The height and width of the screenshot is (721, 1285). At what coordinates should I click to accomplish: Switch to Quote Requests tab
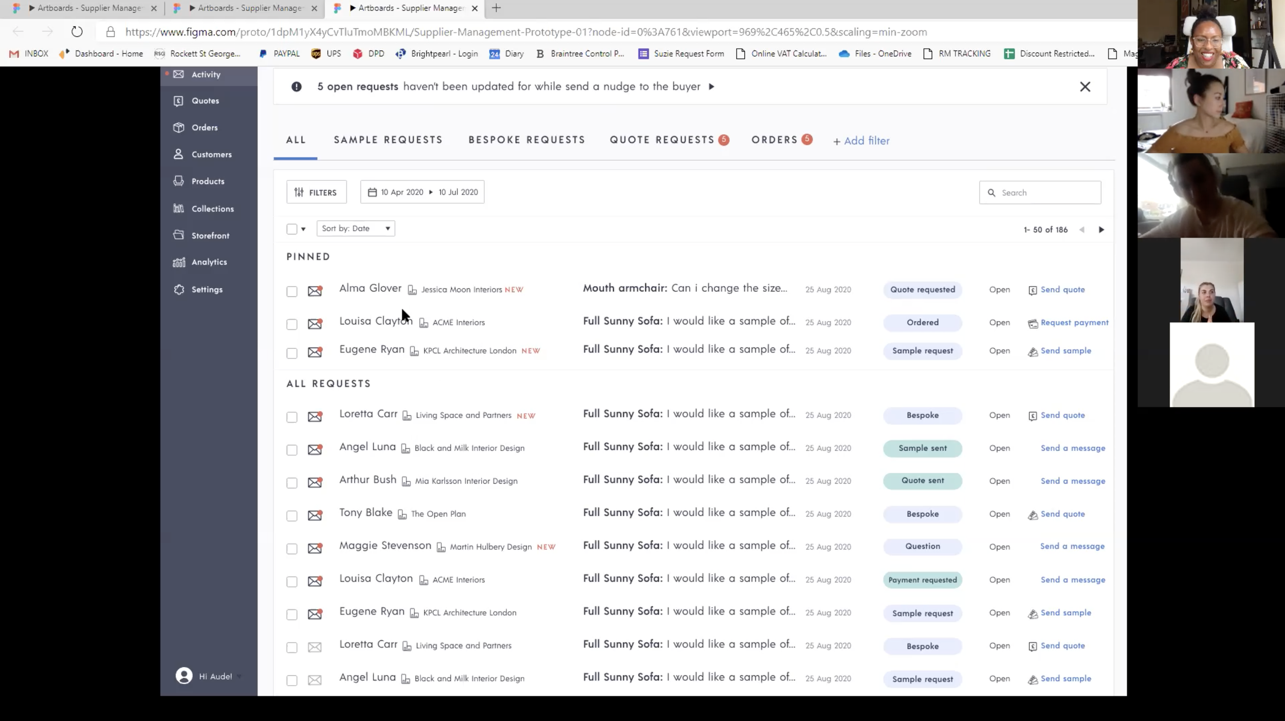662,140
